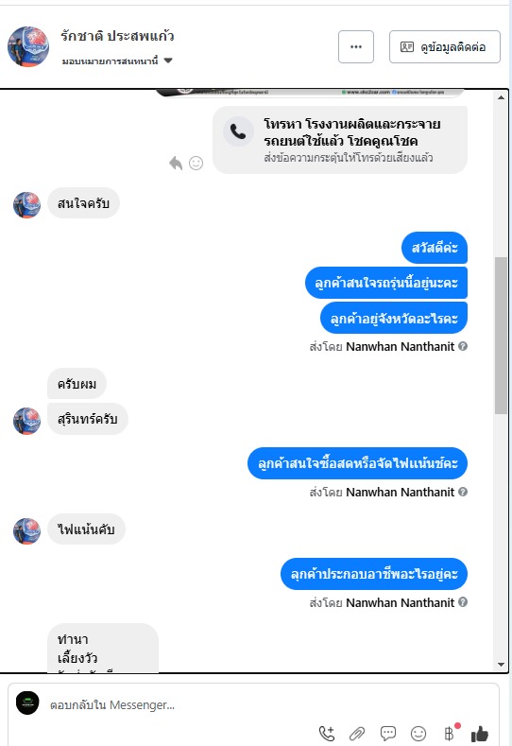
Task: Click the customer's profile picture in header
Action: coord(28,46)
